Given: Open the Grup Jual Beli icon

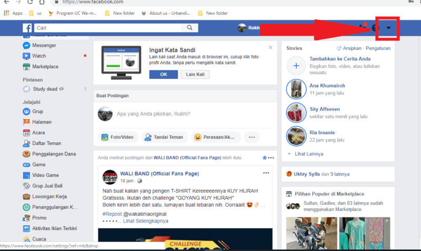Looking at the screenshot, I should click(26, 186).
